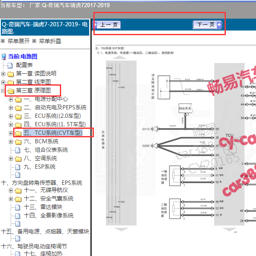Click the icon beside 菜单折叠

click(x=34, y=41)
